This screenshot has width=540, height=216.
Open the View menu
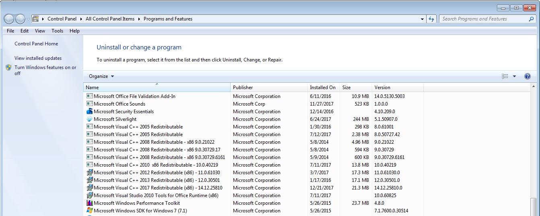point(40,31)
